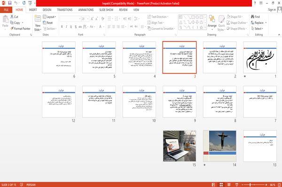Select slide 1 calligraphy thumbnail
Screen dimensions: 282x187
point(260,57)
